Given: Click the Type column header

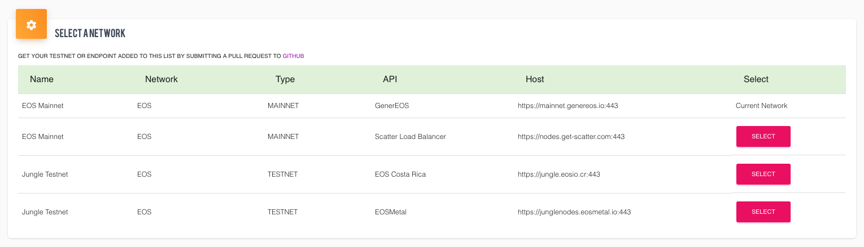Looking at the screenshot, I should pyautogui.click(x=285, y=79).
